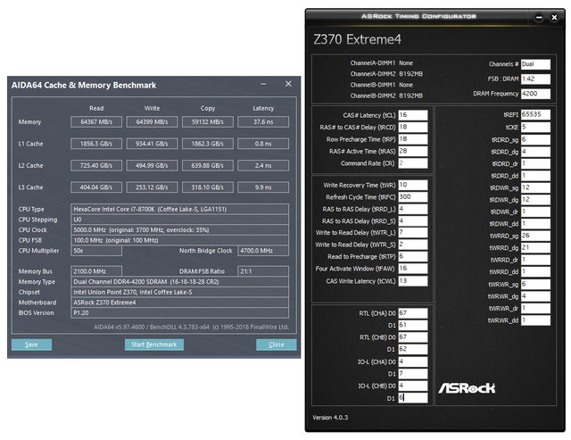Click the tCKE input field

(x=535, y=127)
